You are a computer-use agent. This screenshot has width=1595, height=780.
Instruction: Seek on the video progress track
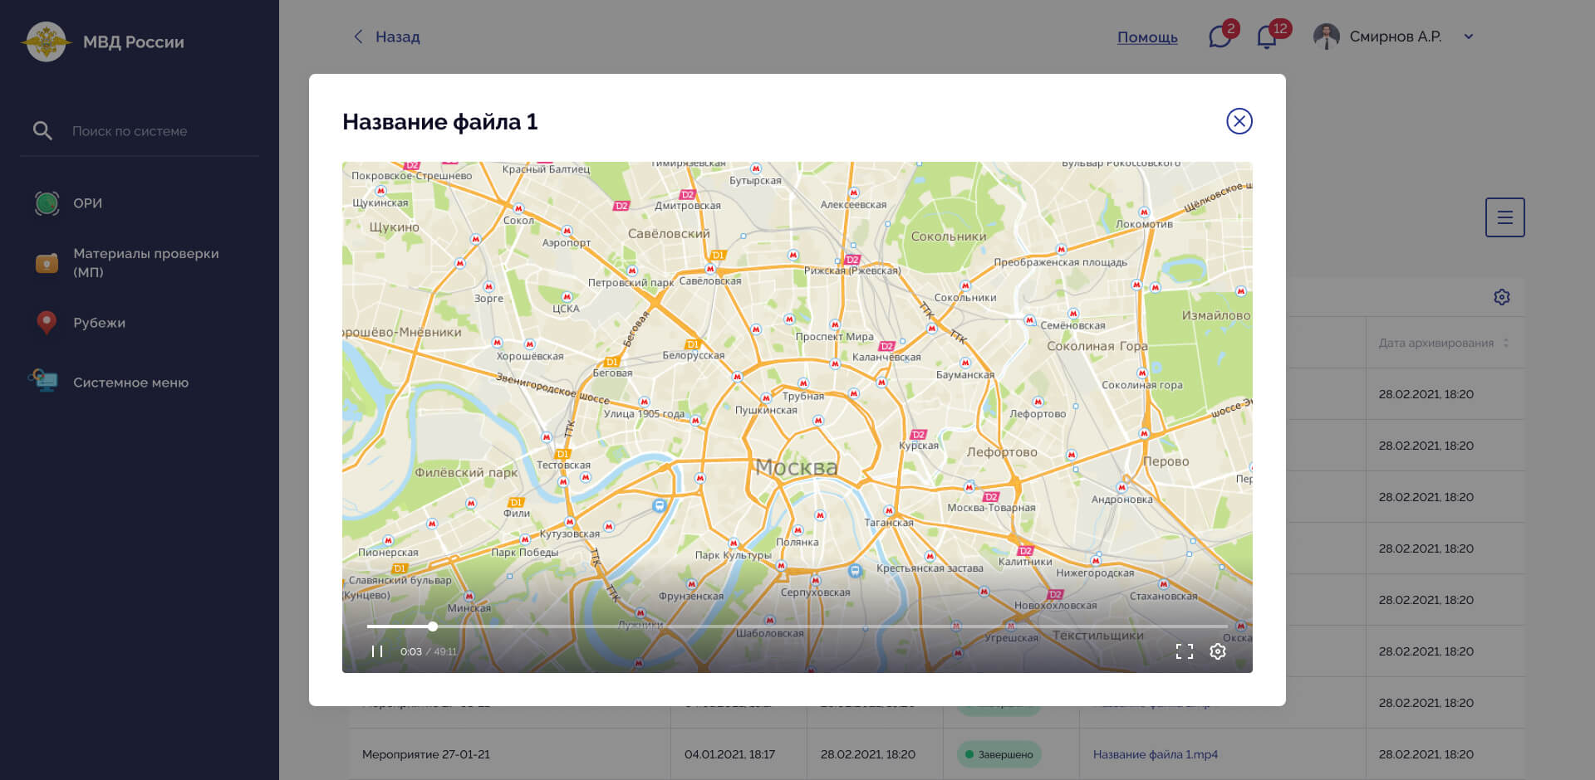pyautogui.click(x=797, y=626)
